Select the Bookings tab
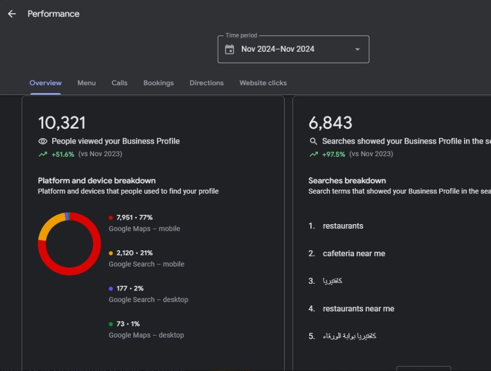This screenshot has height=371, width=491. (158, 83)
